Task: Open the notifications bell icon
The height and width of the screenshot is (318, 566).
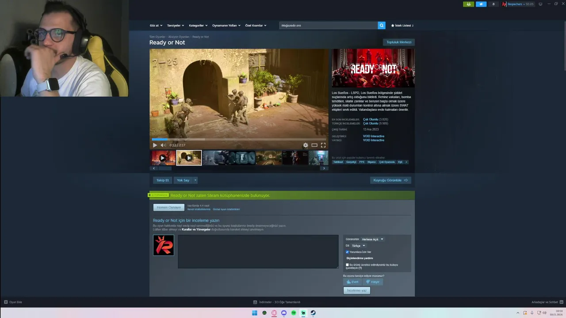Action: click(493, 4)
